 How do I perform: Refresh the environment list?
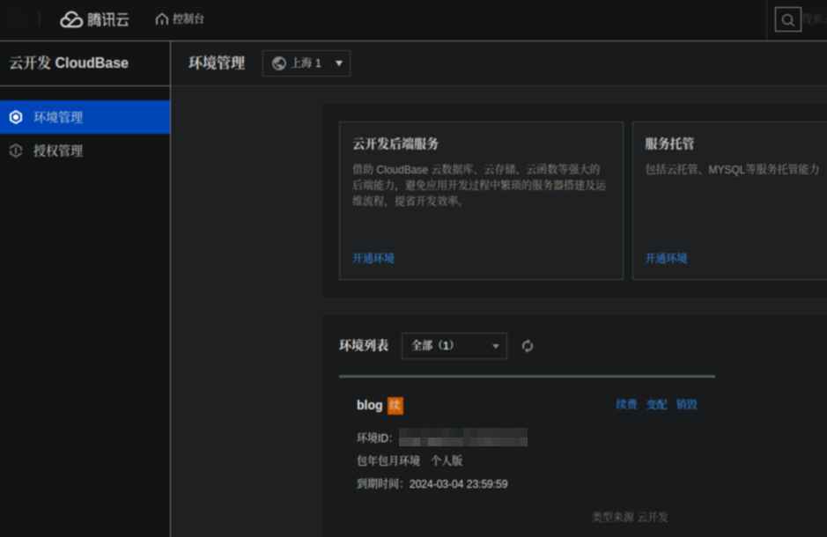[x=528, y=346]
